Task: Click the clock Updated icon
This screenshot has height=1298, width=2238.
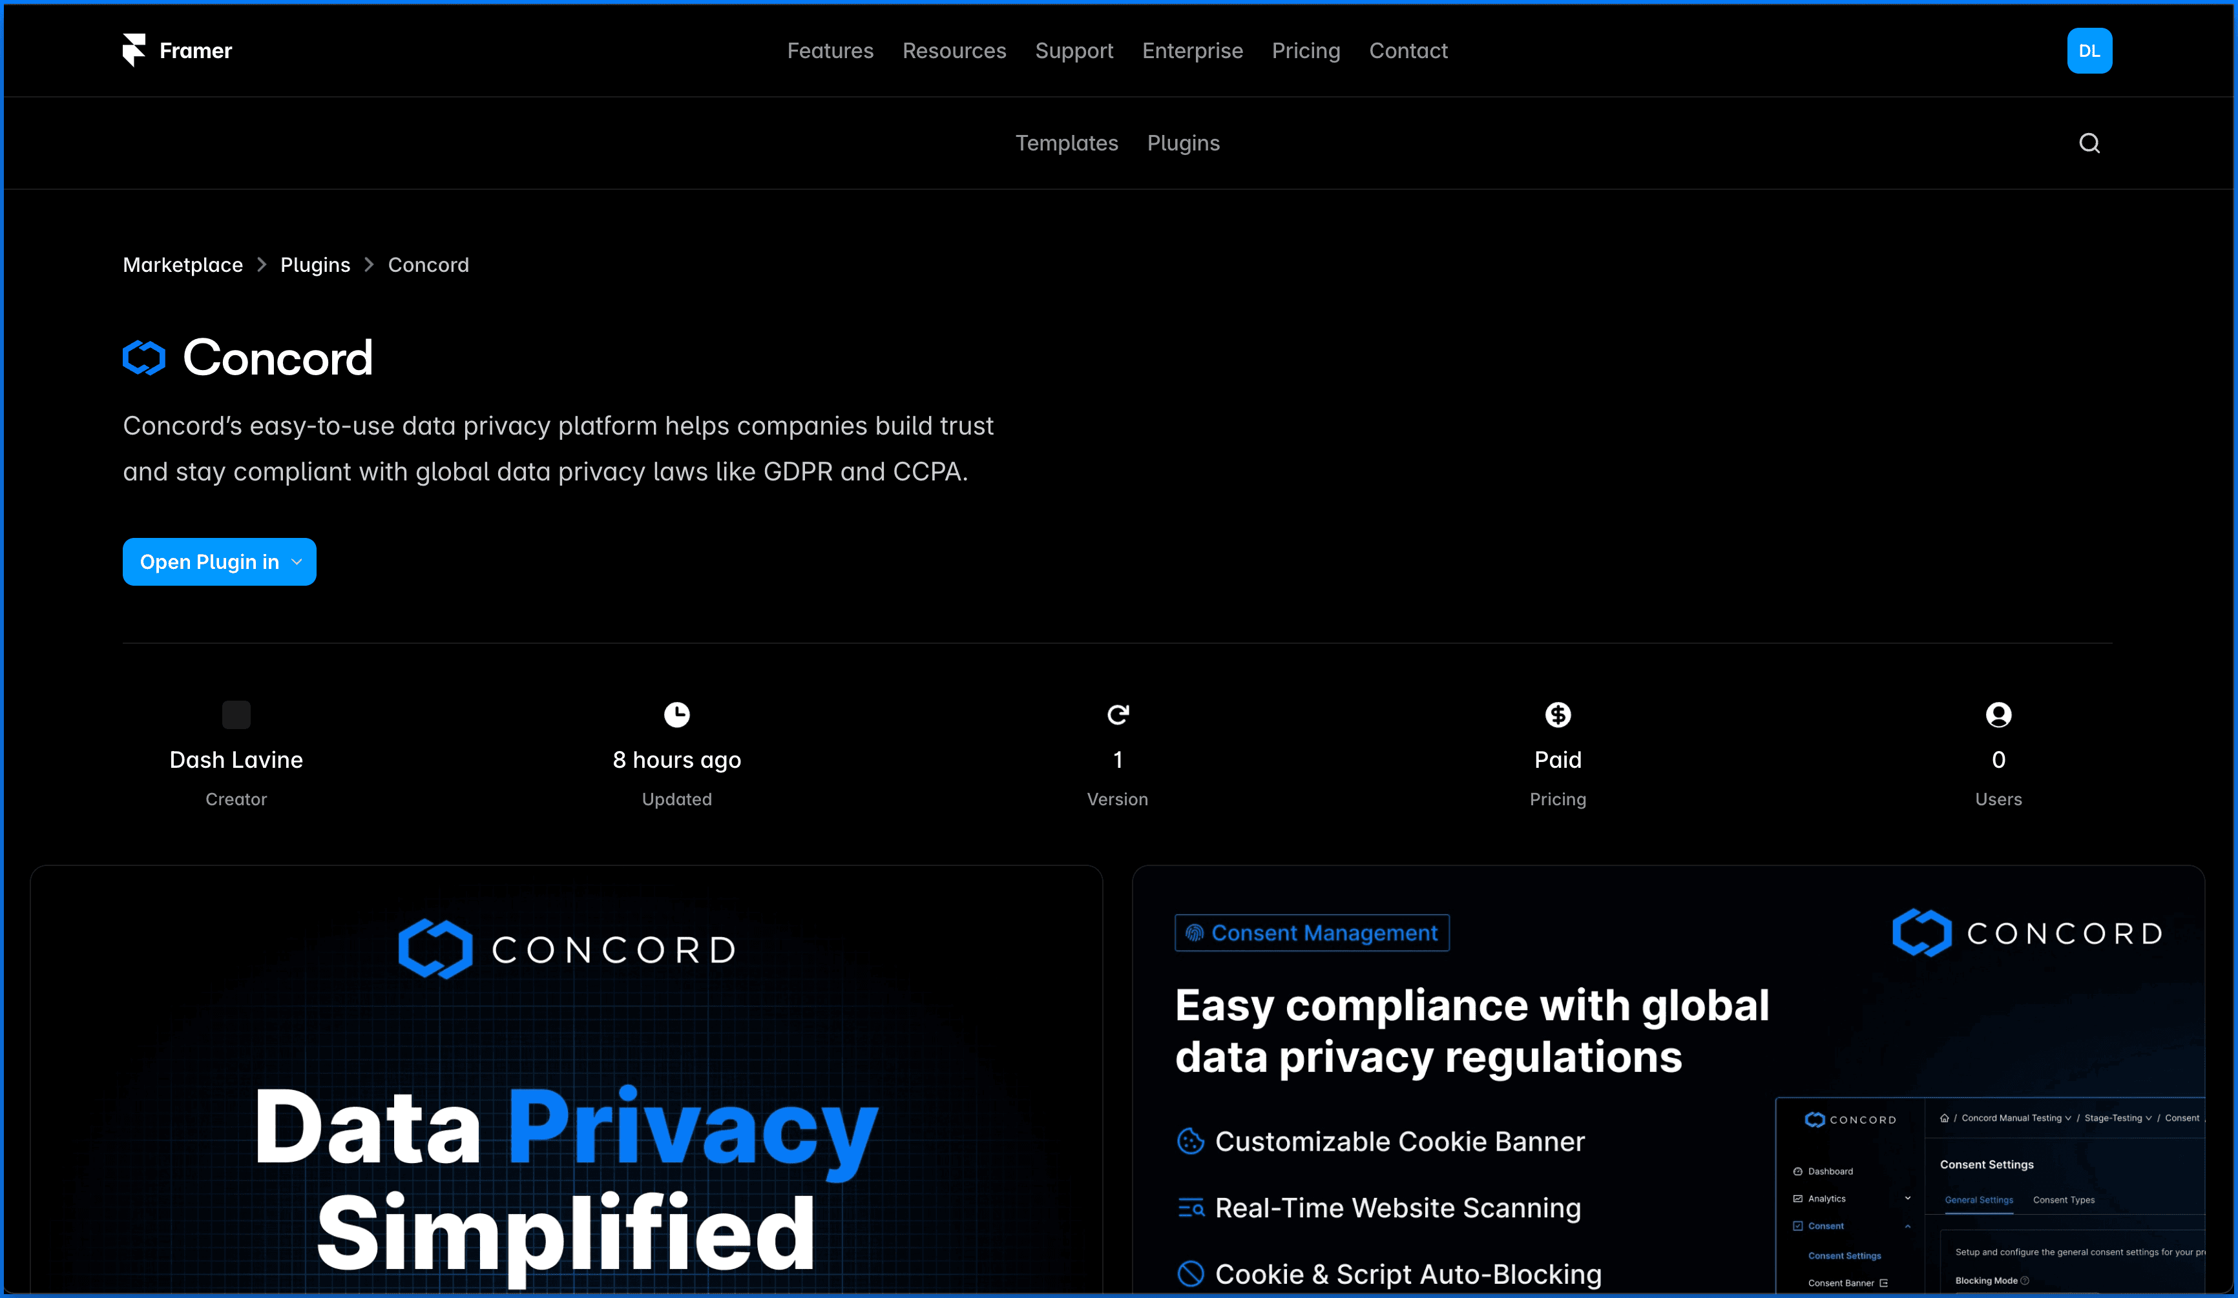Action: (x=676, y=715)
